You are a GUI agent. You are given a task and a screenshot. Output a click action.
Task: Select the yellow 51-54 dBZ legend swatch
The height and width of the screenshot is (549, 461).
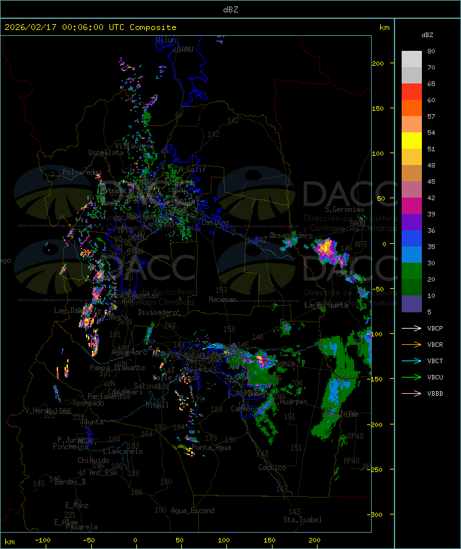pos(411,141)
